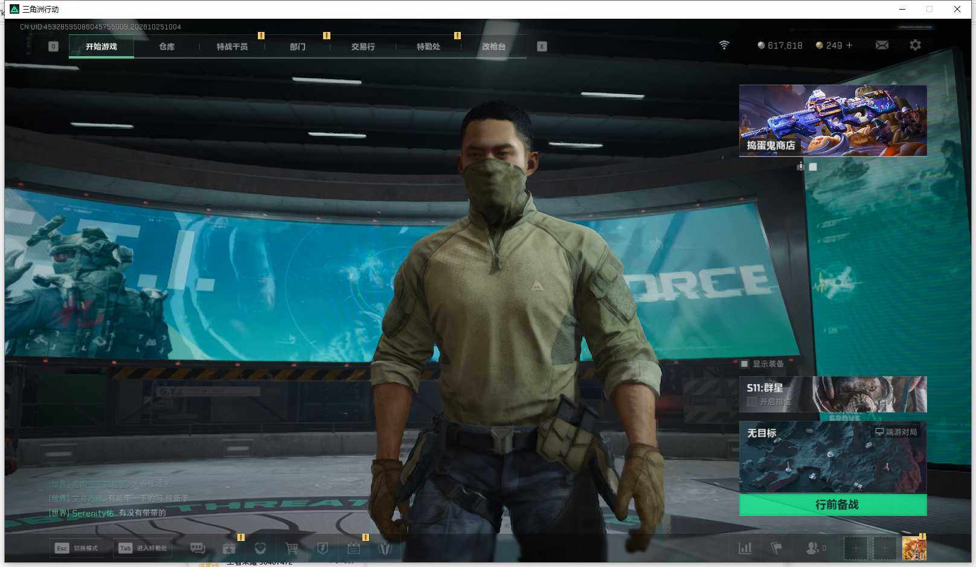
Task: Click the 617,618 currency balance
Action: click(780, 45)
